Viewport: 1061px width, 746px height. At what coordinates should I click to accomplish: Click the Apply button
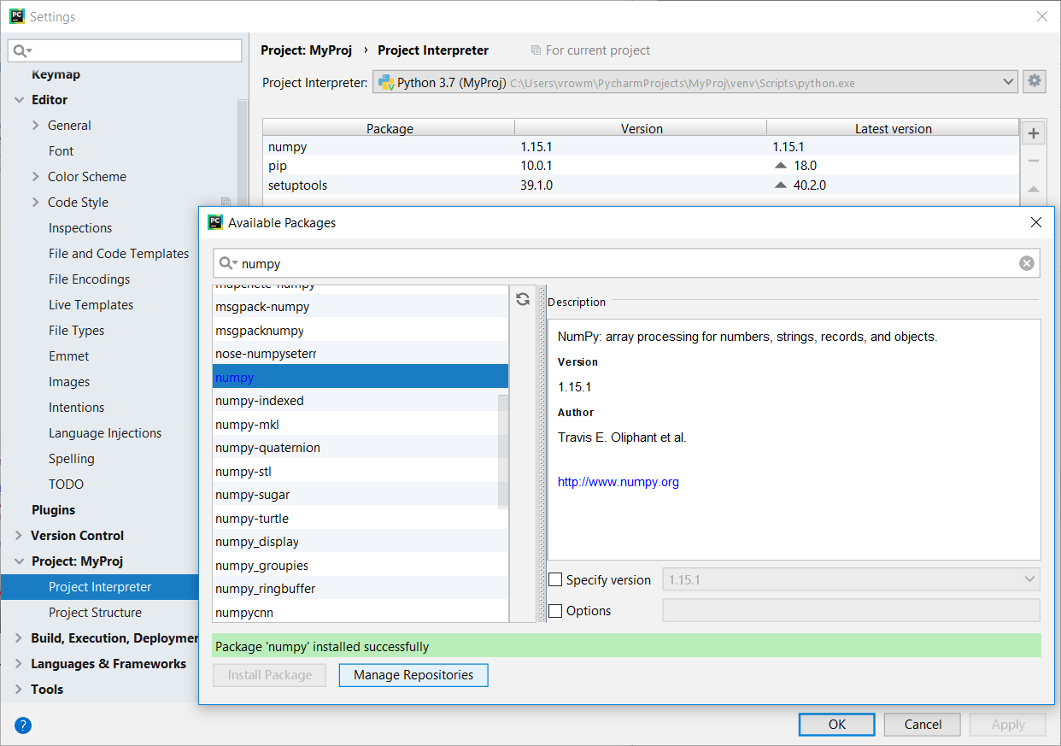click(1008, 725)
